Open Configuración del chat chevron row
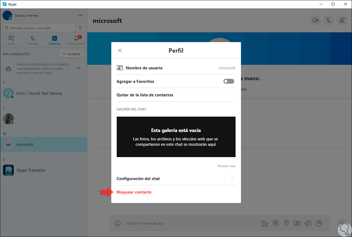Viewport: 352px width, 237px height. click(176, 178)
